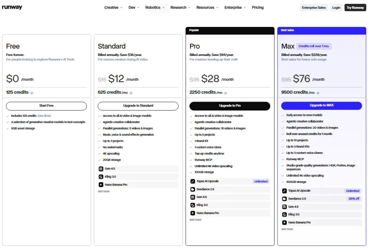Click Seedance 2.5 icon in Pro plan
Viewport: 368px width, 249px height.
point(193,189)
